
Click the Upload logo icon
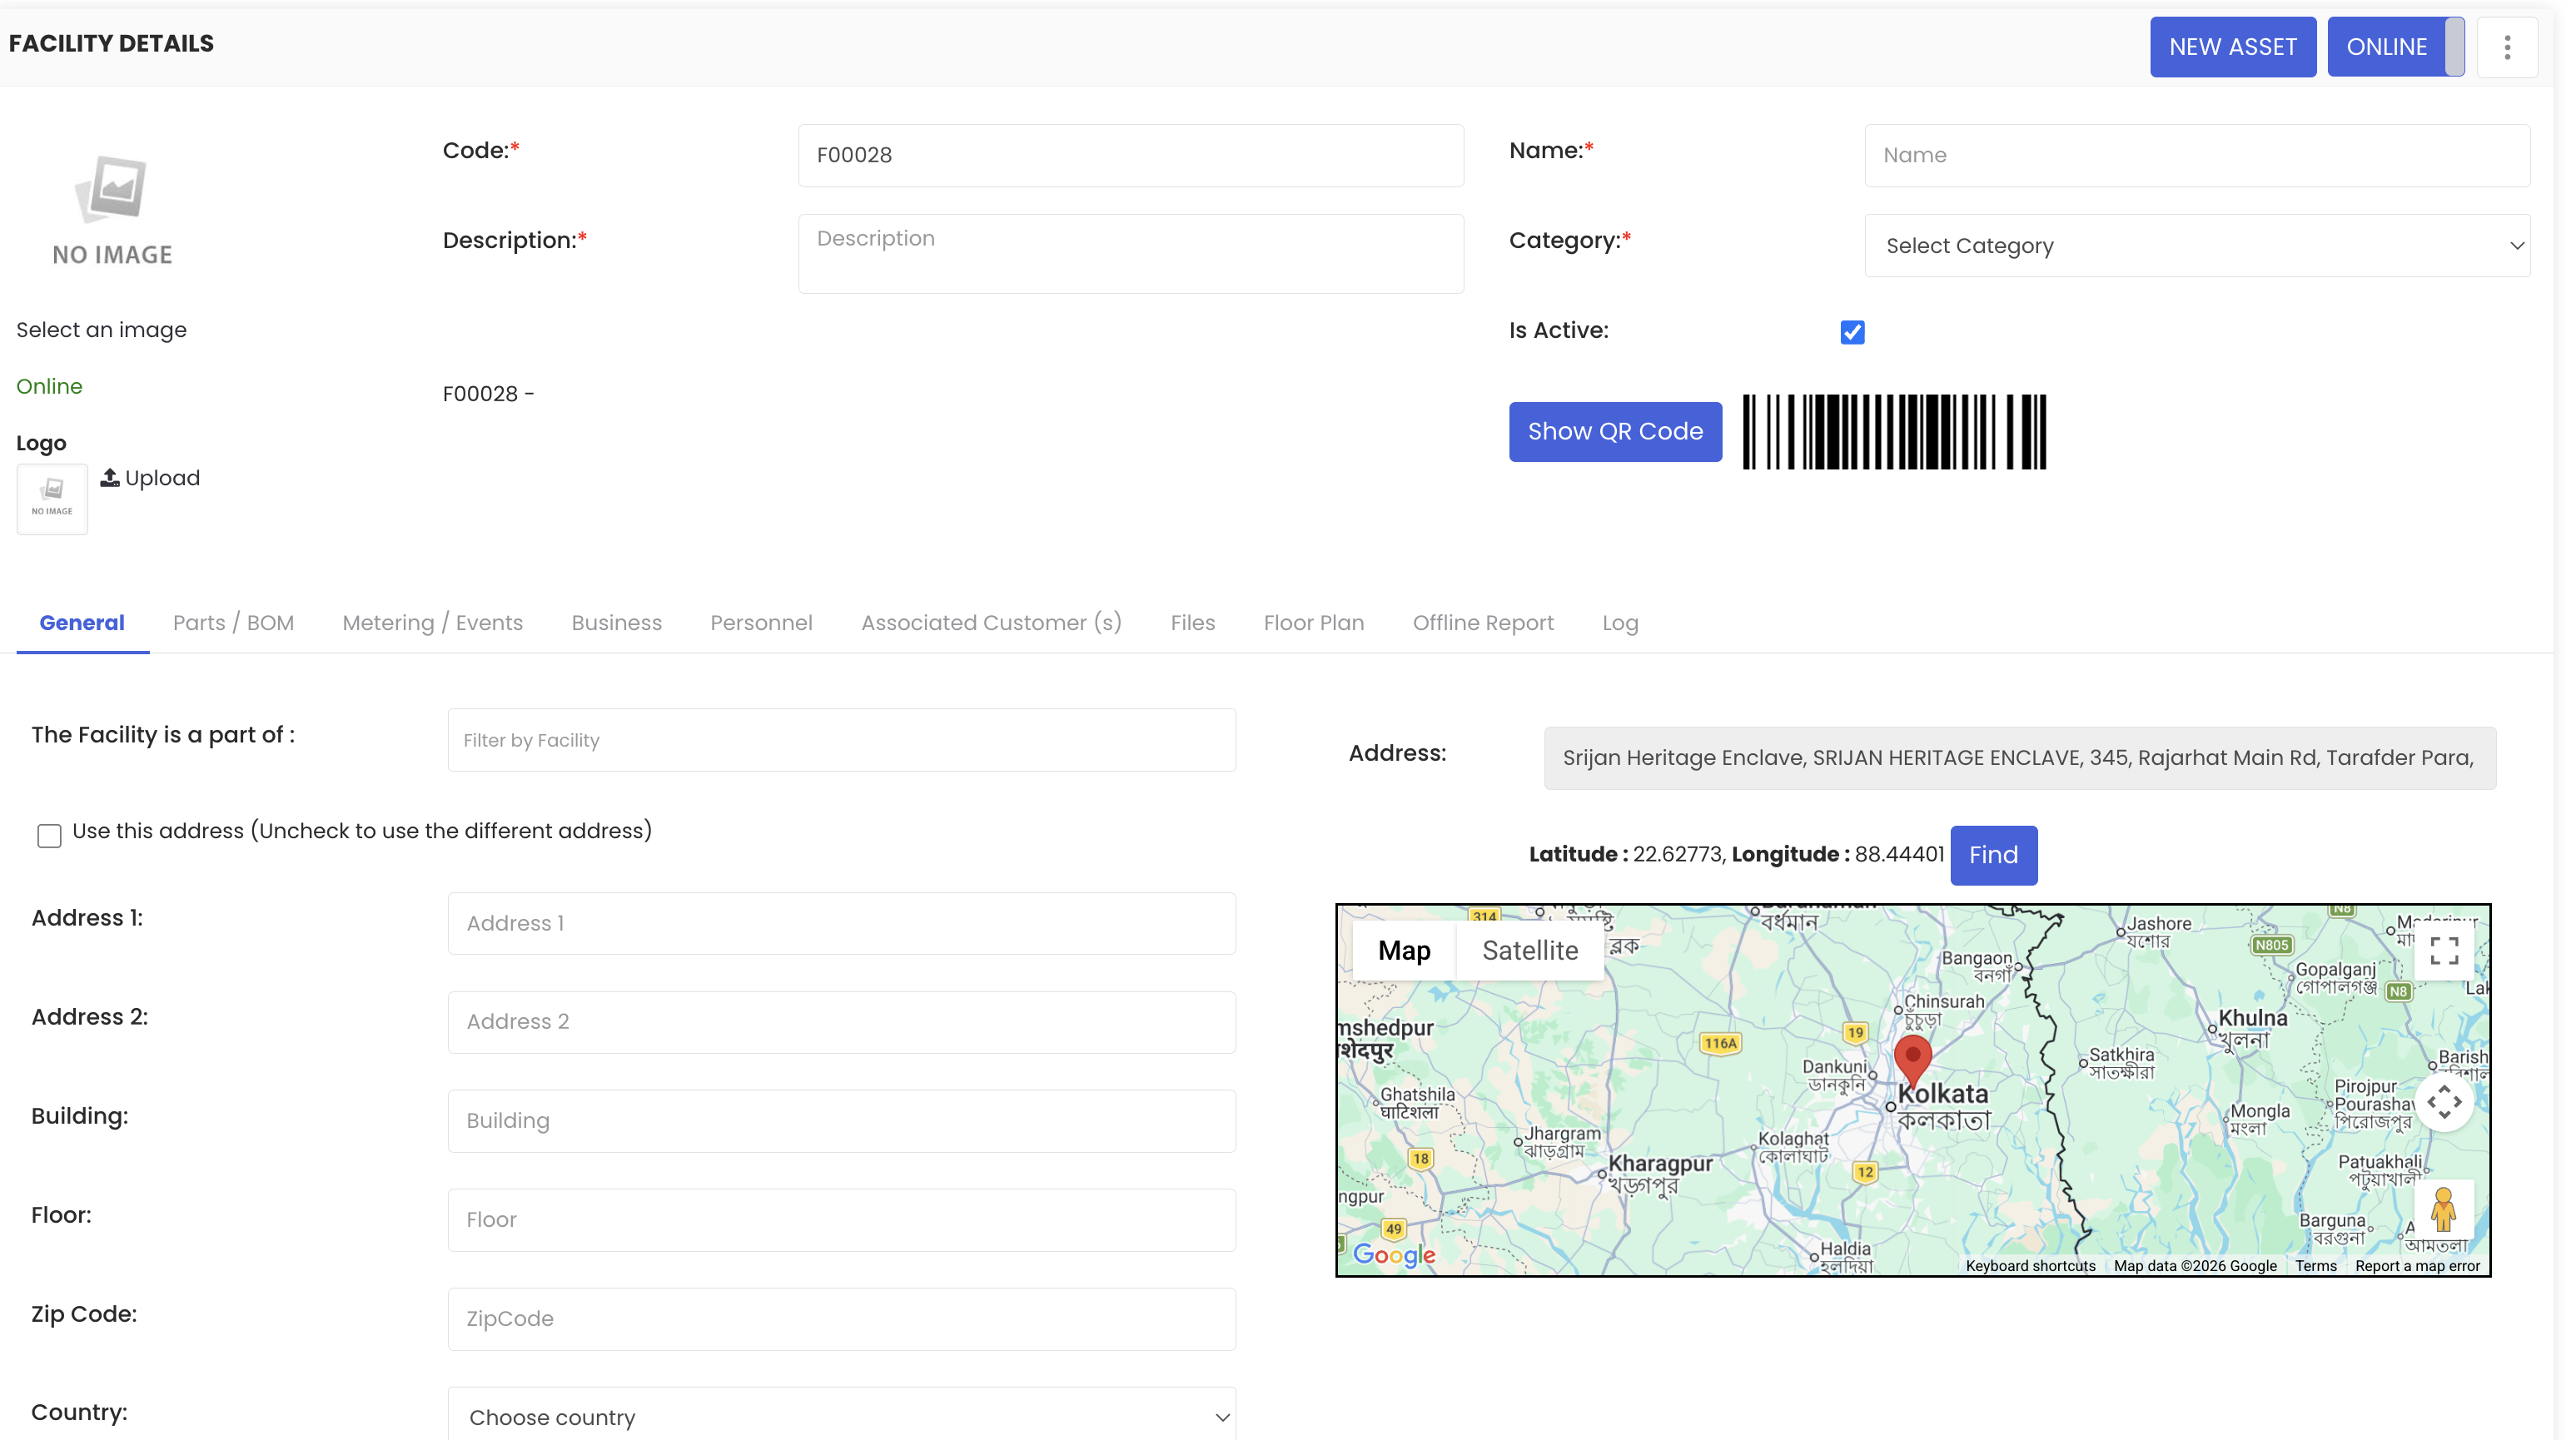click(110, 478)
